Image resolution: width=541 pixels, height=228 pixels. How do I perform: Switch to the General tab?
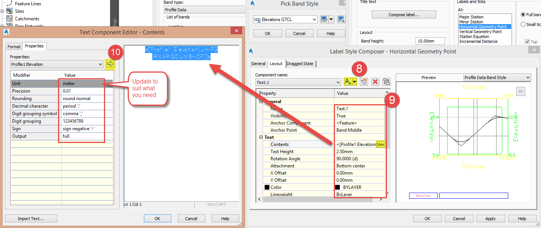(258, 64)
